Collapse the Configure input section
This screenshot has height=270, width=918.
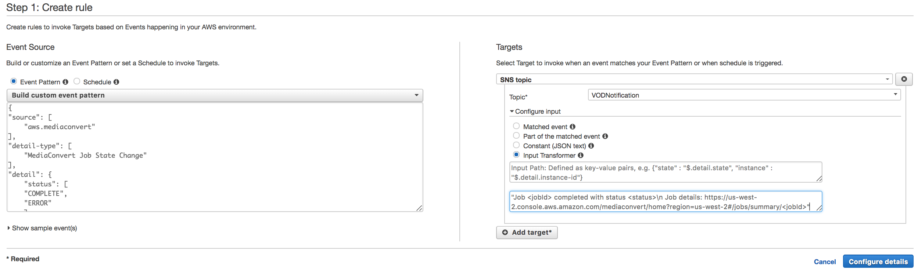[535, 111]
